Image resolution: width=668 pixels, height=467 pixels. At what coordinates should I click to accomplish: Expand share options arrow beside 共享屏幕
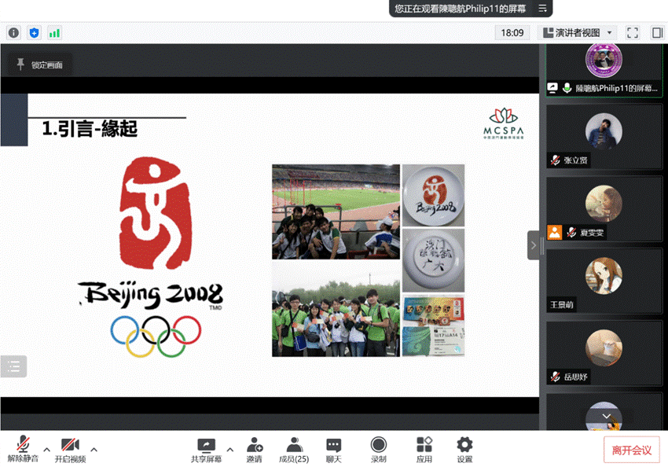[230, 450]
